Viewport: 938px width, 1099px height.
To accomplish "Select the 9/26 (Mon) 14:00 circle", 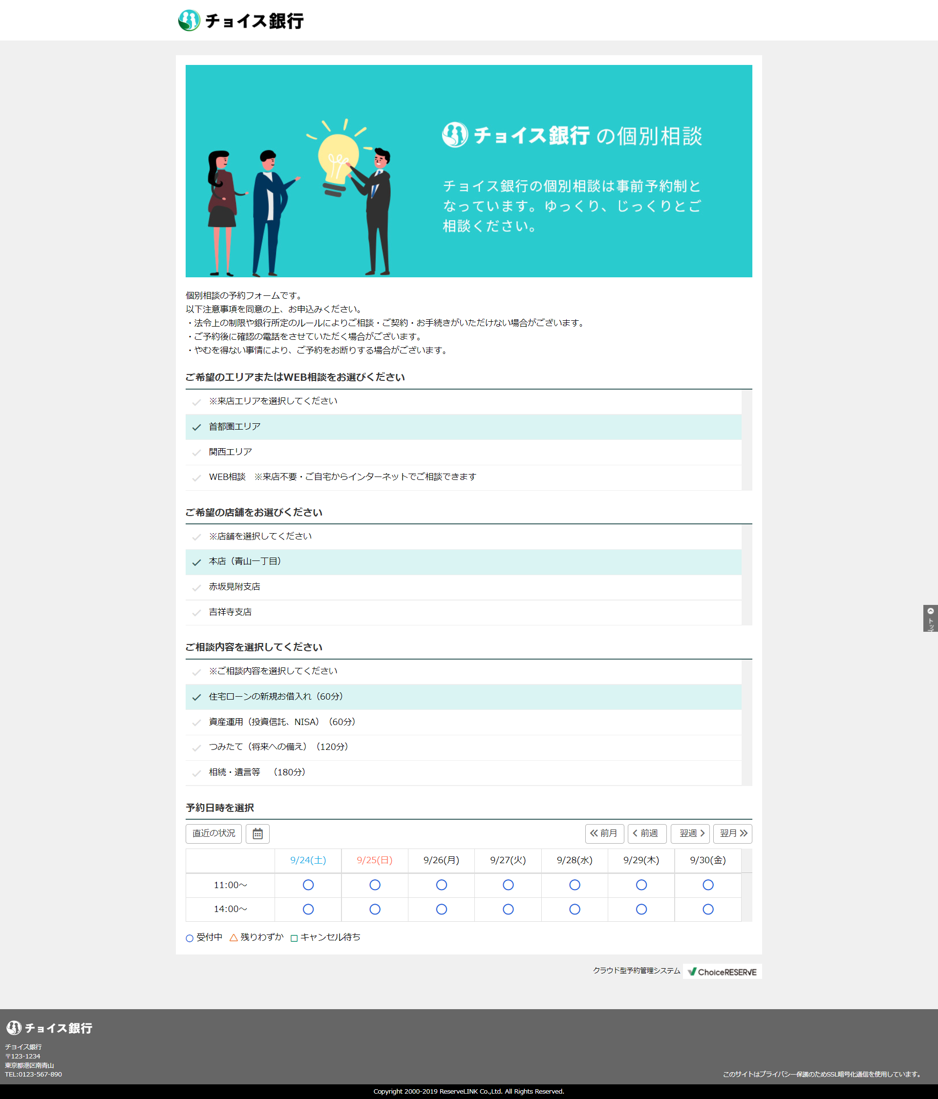I will click(x=441, y=909).
